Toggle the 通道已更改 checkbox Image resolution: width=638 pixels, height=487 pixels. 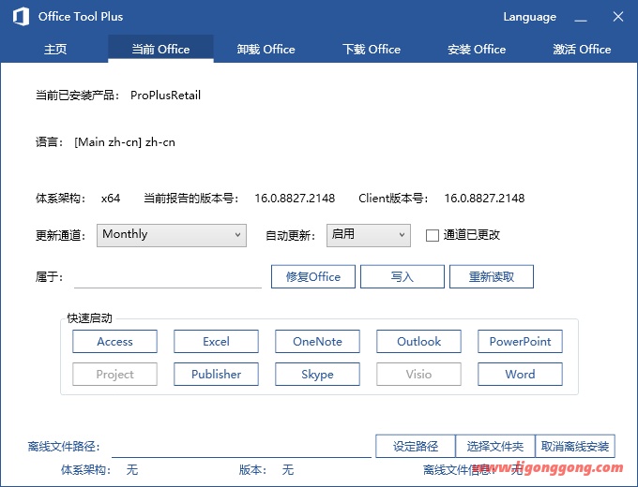(433, 235)
